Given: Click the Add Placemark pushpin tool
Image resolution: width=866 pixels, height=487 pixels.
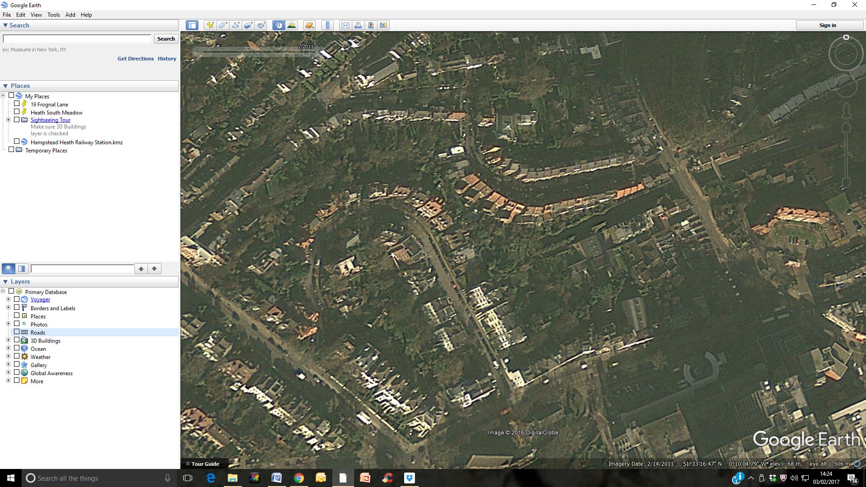Looking at the screenshot, I should [x=210, y=25].
